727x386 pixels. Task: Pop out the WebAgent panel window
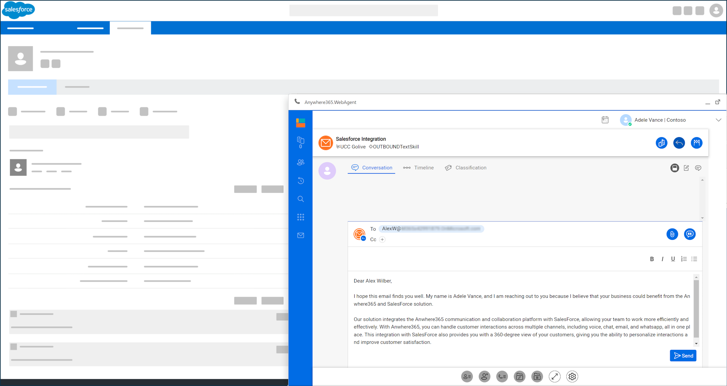pyautogui.click(x=718, y=102)
